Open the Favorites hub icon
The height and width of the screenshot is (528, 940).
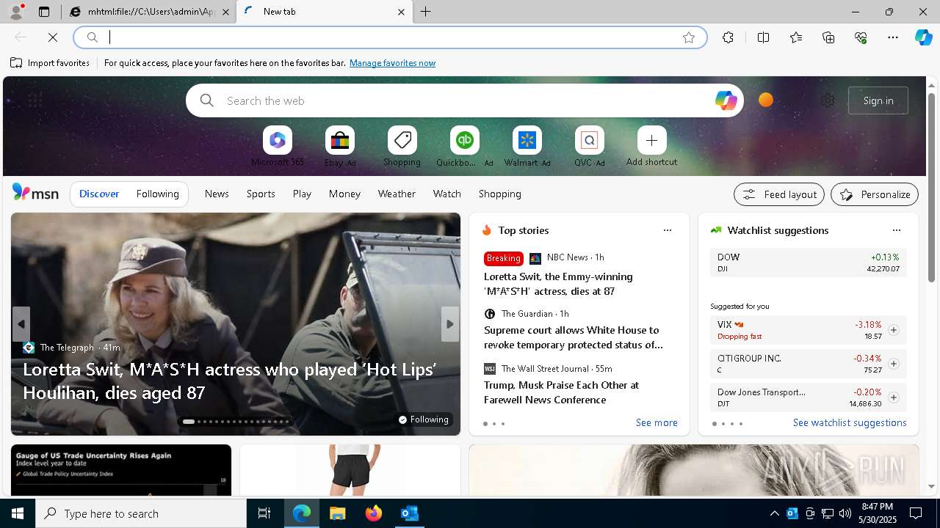click(796, 37)
